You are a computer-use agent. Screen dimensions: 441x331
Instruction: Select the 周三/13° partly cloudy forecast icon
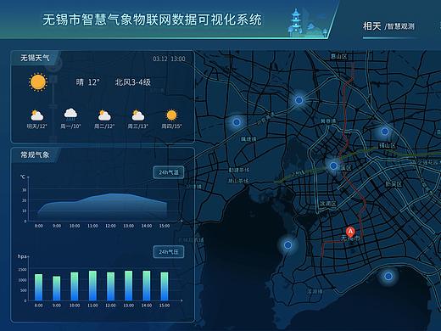coord(138,115)
